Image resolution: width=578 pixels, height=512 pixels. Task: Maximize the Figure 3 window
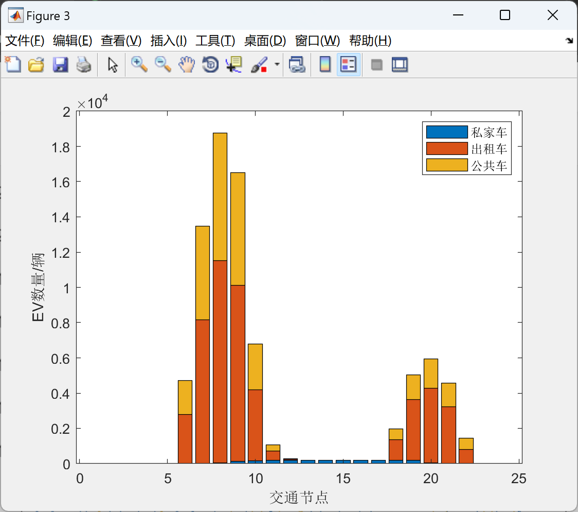click(x=504, y=15)
